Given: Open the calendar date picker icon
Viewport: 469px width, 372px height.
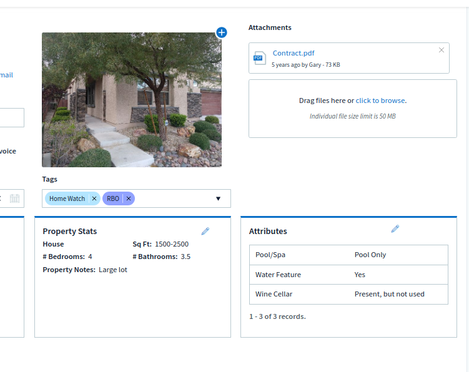Looking at the screenshot, I should tap(14, 198).
